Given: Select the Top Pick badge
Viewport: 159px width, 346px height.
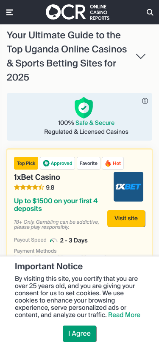Looking at the screenshot, I should 26,163.
